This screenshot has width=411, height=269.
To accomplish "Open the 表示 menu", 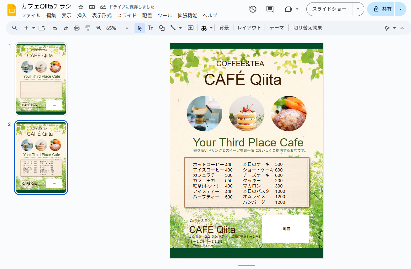I will click(x=66, y=15).
